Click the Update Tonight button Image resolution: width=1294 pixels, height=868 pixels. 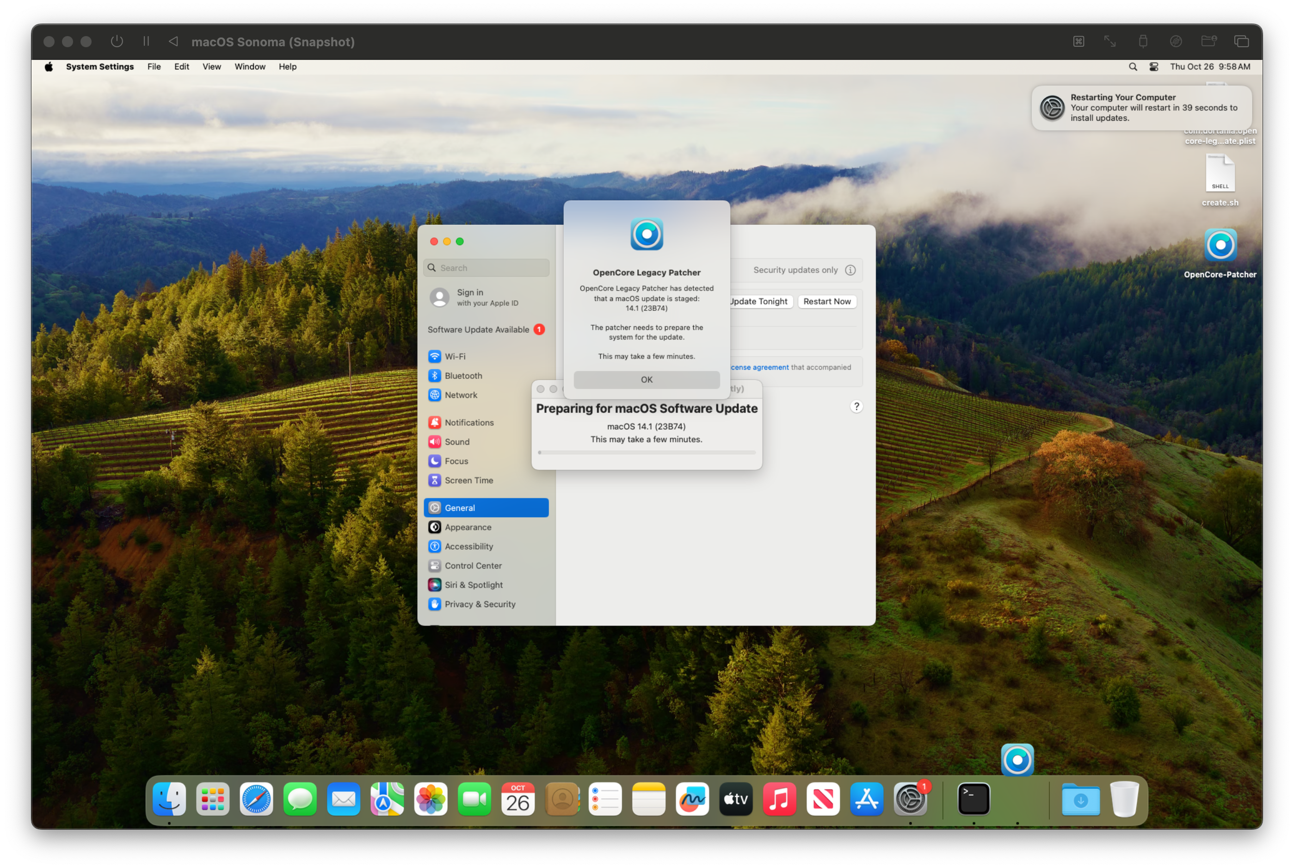tap(761, 302)
